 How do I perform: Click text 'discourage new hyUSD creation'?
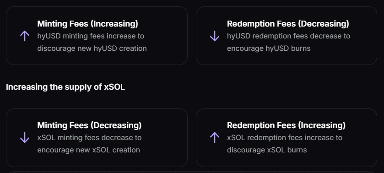click(92, 48)
